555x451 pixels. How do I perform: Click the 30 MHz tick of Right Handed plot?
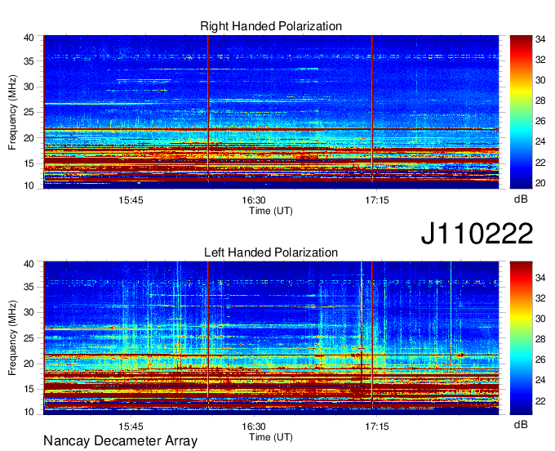click(29, 87)
